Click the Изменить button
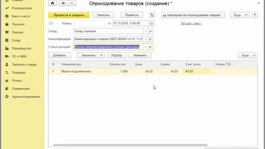 tap(140, 55)
